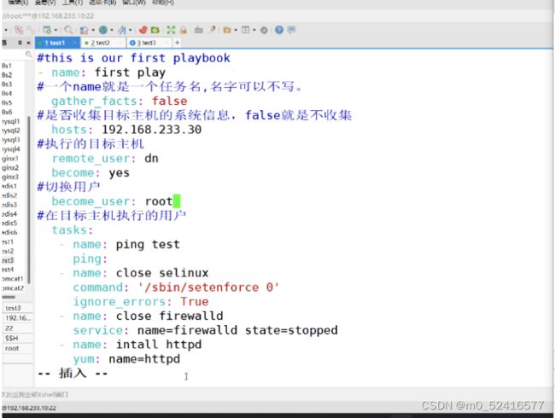Click the name=firewalld state=stopped text
The height and width of the screenshot is (418, 555).
[237, 330]
